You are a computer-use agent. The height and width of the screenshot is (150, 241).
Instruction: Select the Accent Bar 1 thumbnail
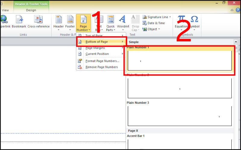(x=180, y=144)
